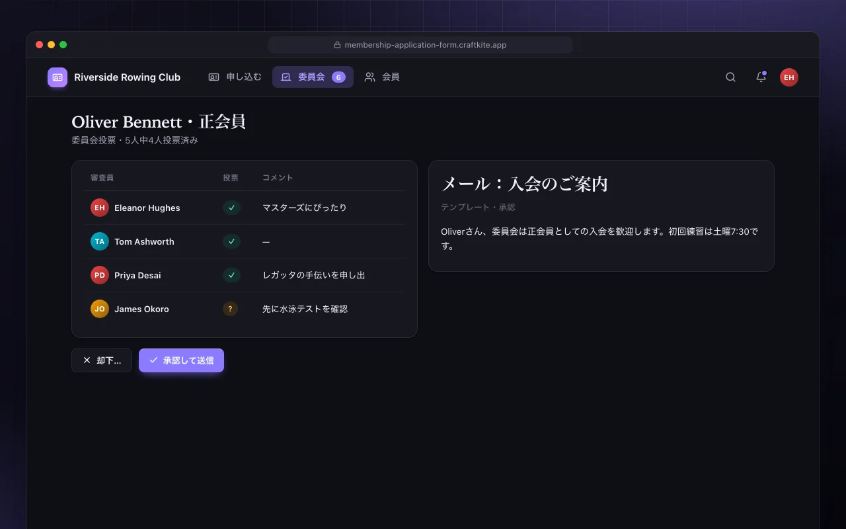
Task: Click the コメント column header
Action: [278, 178]
